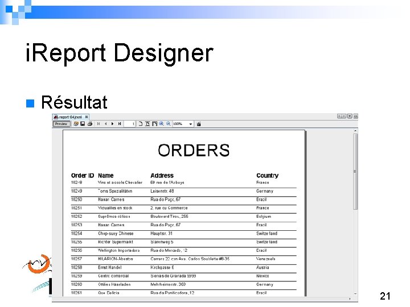Click 'Ottilies Käseladen' name cell
Image resolution: width=410 pixels, height=307 pixels.
[114, 285]
